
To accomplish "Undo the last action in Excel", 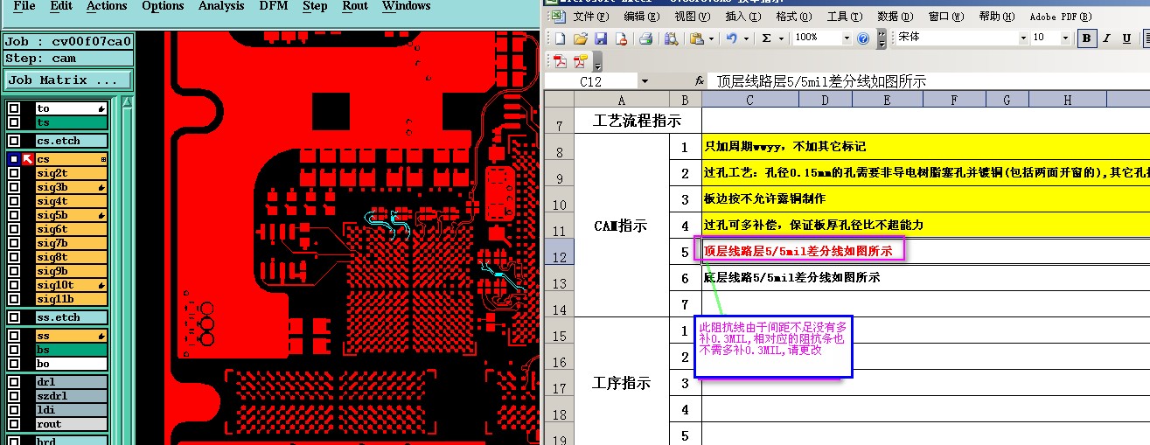I will tap(731, 38).
